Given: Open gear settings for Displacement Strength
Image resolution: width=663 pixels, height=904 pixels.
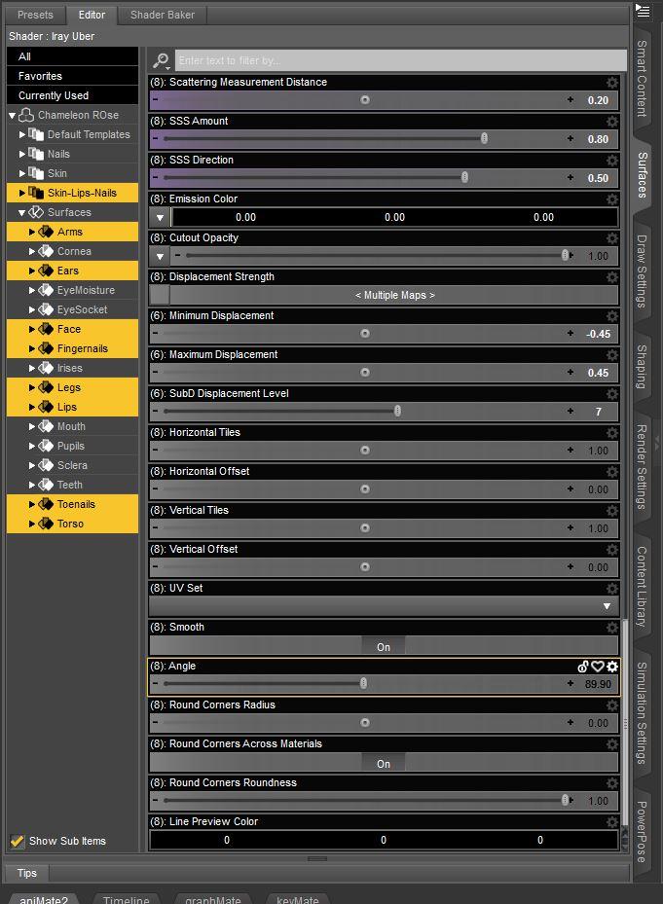Looking at the screenshot, I should [611, 276].
